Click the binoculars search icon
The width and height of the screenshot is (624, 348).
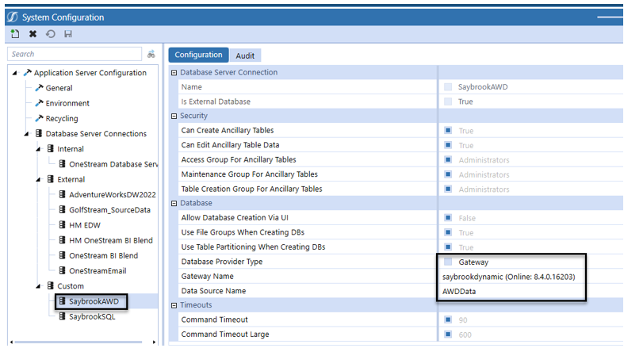(x=151, y=54)
